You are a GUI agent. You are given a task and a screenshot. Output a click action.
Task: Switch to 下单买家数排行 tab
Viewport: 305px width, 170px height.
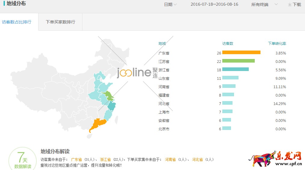click(60, 22)
